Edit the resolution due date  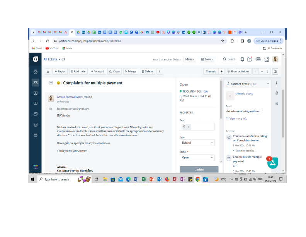pyautogui.click(x=206, y=91)
